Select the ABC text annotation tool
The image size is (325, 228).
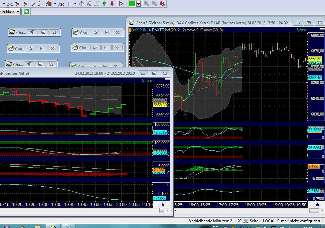(62, 4)
